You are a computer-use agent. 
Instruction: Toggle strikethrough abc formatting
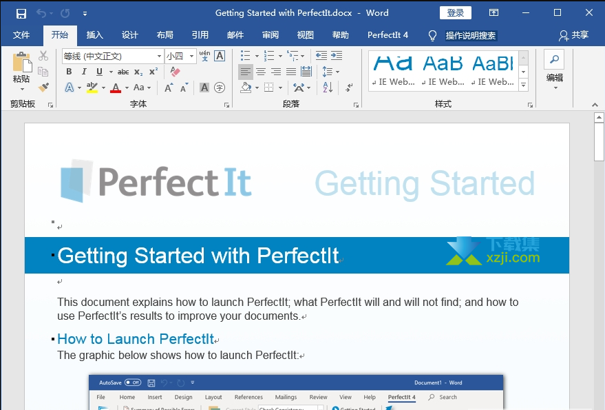(123, 72)
